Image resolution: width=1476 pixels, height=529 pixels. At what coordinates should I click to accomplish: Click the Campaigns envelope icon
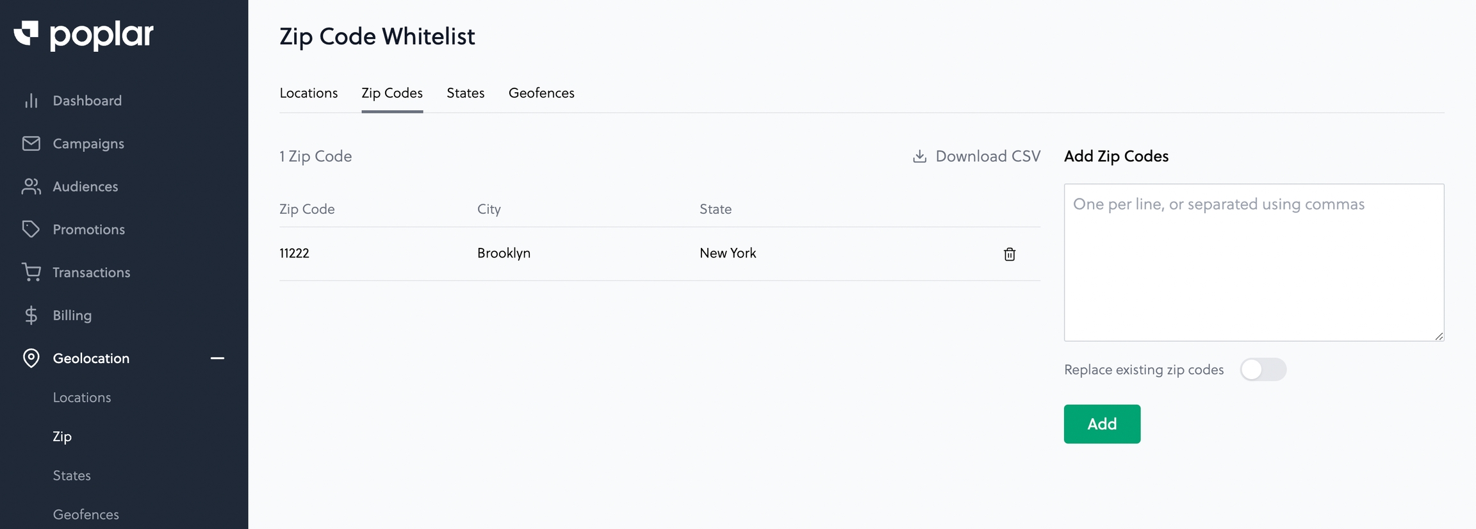pos(31,143)
